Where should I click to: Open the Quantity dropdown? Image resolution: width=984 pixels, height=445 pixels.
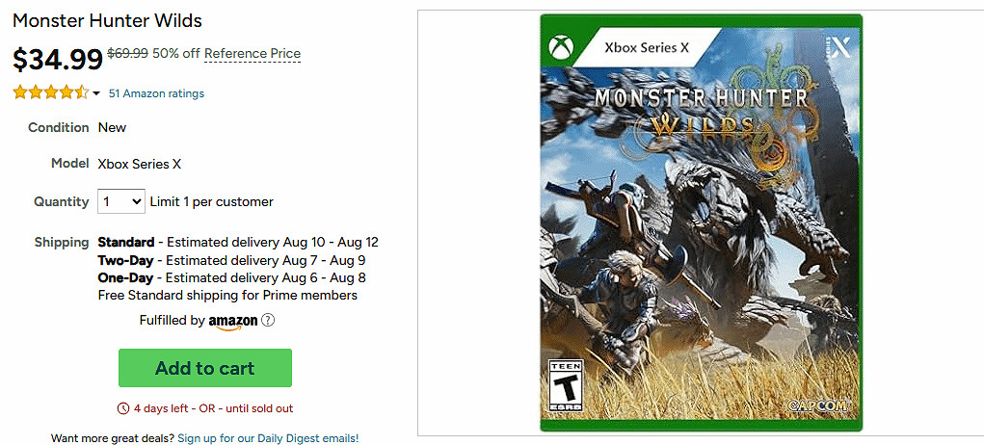pyautogui.click(x=121, y=202)
